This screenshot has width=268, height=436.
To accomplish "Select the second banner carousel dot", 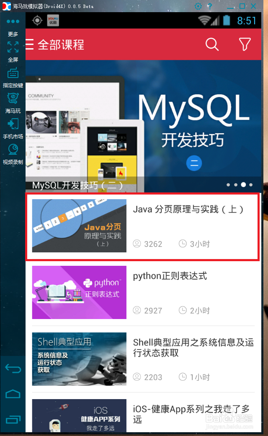I will click(236, 184).
